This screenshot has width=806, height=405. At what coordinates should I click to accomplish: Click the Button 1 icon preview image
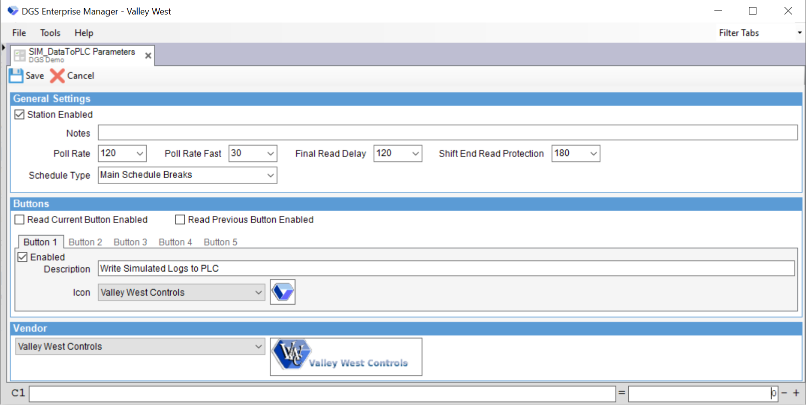pyautogui.click(x=283, y=292)
